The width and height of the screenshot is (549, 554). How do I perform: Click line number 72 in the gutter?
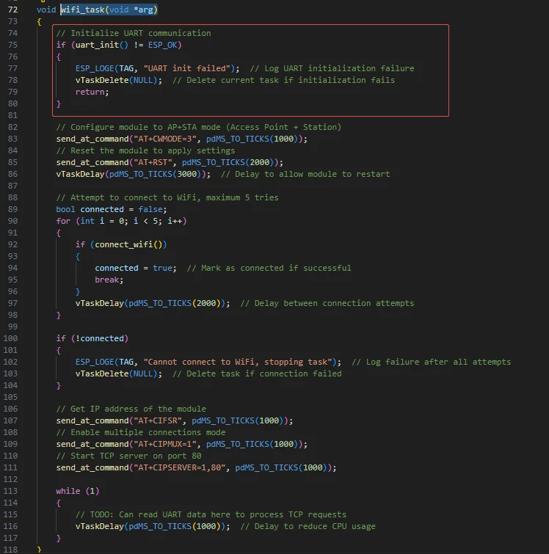pyautogui.click(x=12, y=10)
